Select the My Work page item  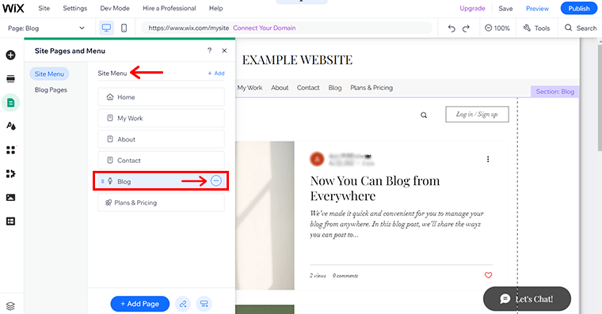[161, 118]
